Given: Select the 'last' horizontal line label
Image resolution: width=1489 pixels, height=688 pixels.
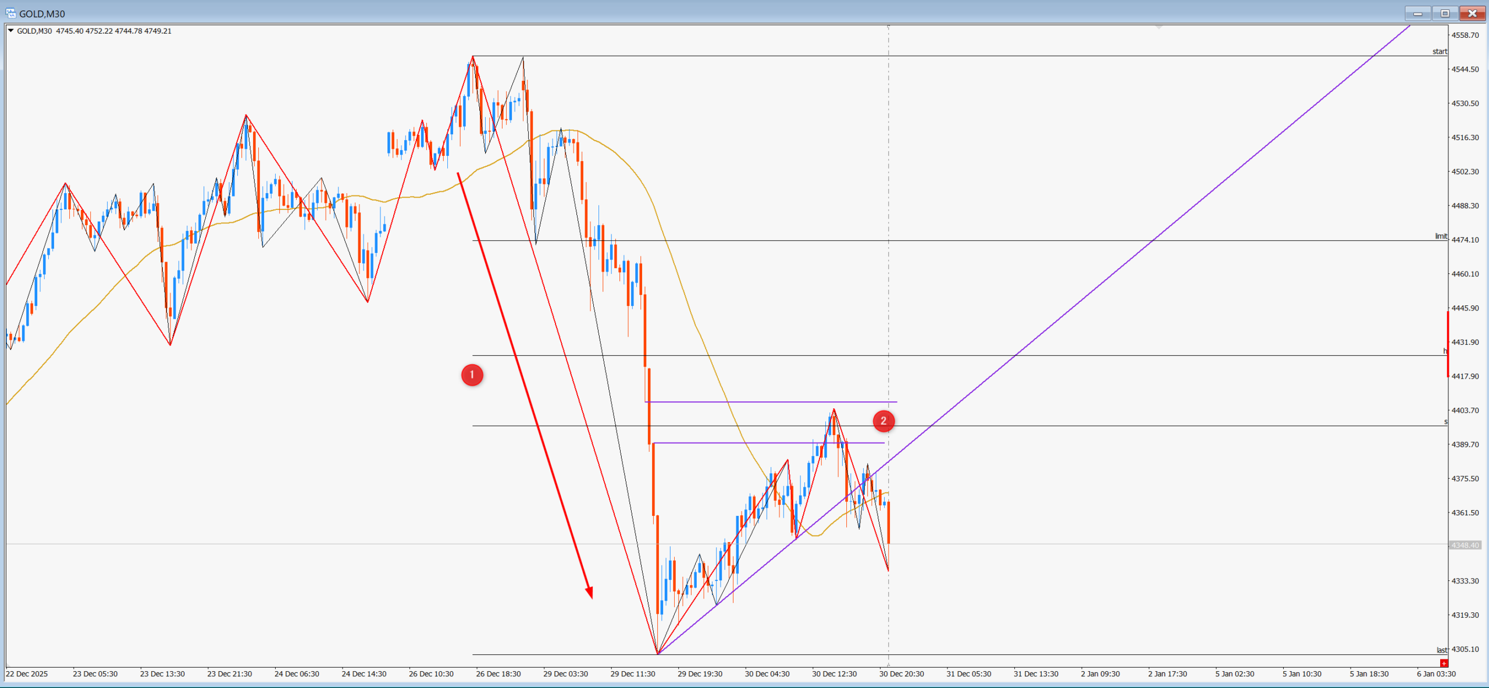Looking at the screenshot, I should (1441, 650).
